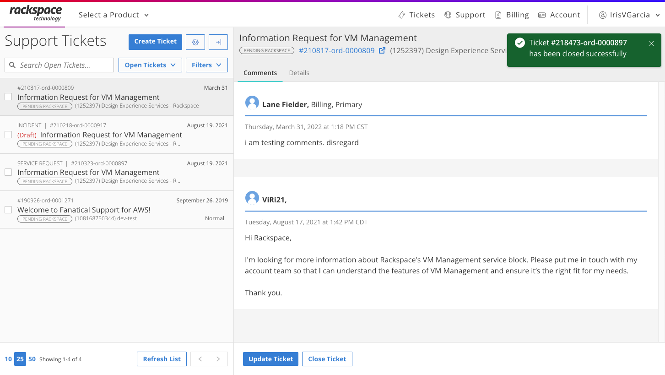Click ViRi21's avatar icon
This screenshot has width=665, height=375.
click(x=252, y=198)
